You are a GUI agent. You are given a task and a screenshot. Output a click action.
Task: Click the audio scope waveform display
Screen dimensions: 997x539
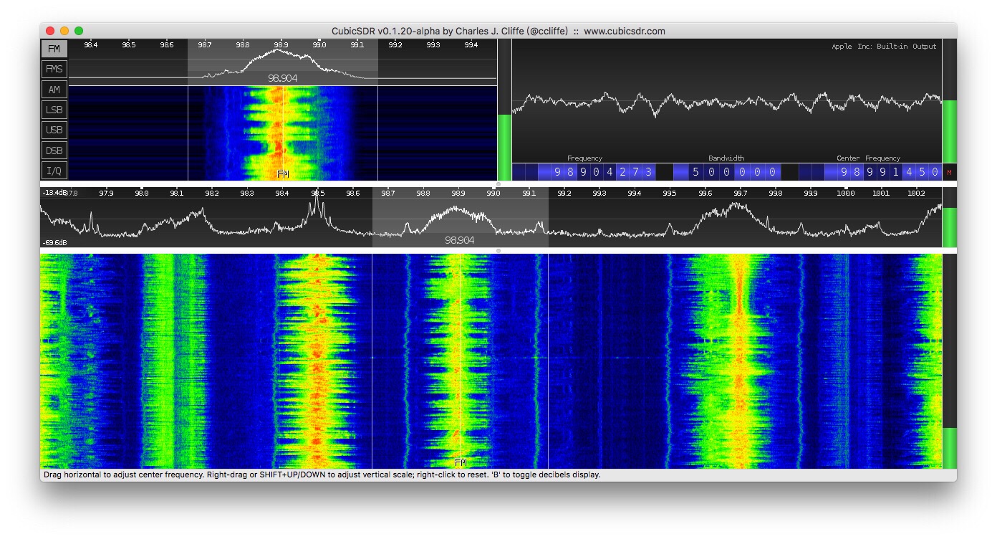tap(727, 102)
